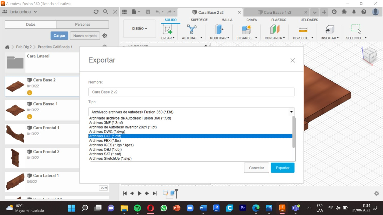Click the Inspeccionar measure icon
383x215 pixels.
click(303, 29)
